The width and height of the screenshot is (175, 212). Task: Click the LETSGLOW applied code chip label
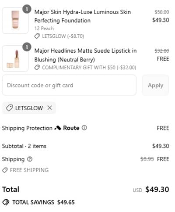(x=29, y=108)
